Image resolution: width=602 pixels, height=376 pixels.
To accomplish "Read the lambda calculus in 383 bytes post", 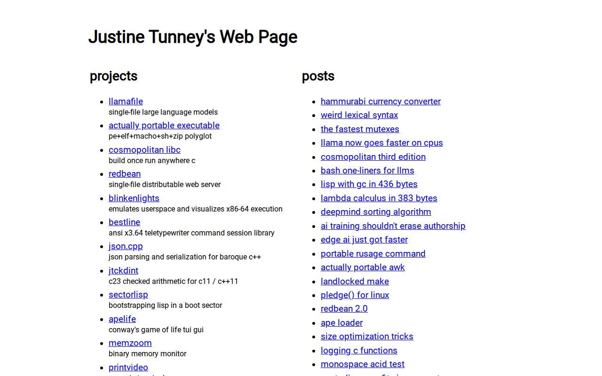I will [379, 198].
